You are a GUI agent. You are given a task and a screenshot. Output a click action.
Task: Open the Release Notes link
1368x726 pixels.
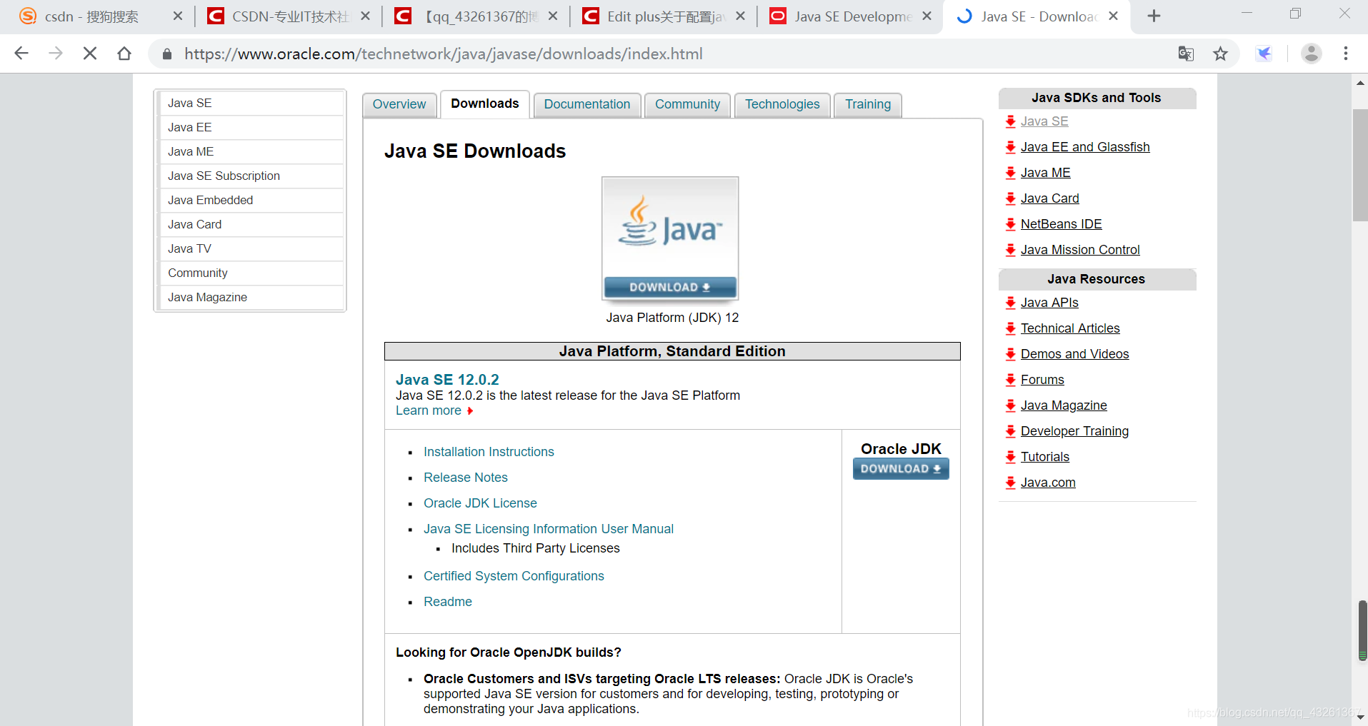tap(466, 478)
